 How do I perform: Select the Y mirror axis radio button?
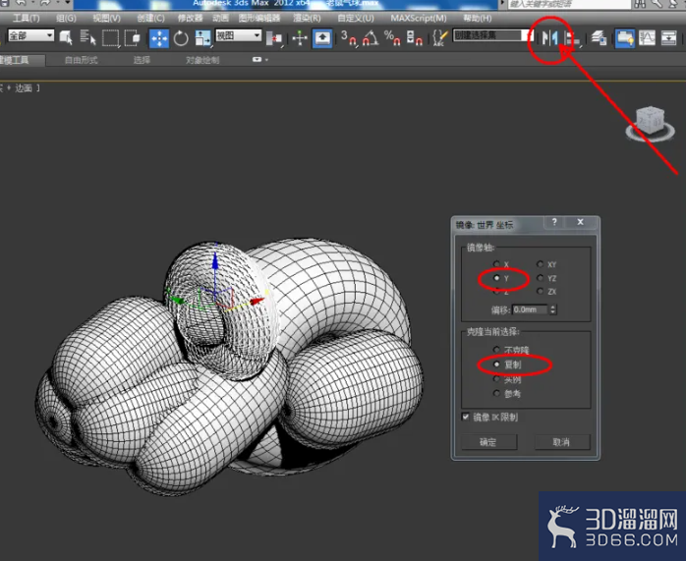[496, 278]
